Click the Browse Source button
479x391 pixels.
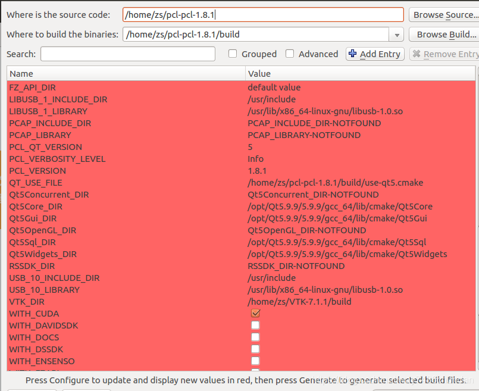[444, 15]
